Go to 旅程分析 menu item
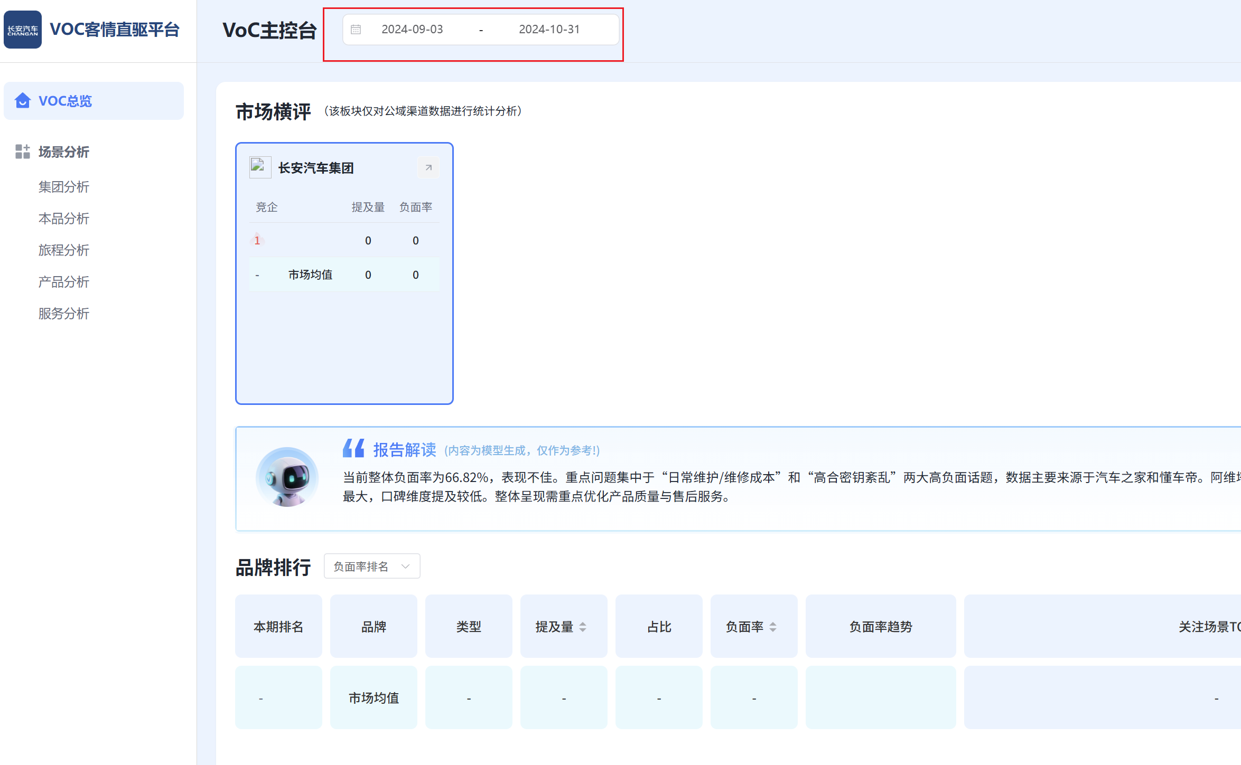Viewport: 1241px width, 765px height. coord(64,250)
